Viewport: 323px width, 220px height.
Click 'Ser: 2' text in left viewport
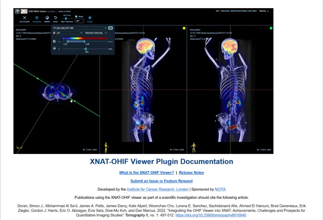18,36
